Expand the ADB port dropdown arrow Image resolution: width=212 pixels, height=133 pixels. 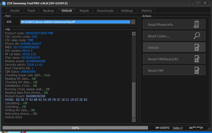click(x=133, y=22)
